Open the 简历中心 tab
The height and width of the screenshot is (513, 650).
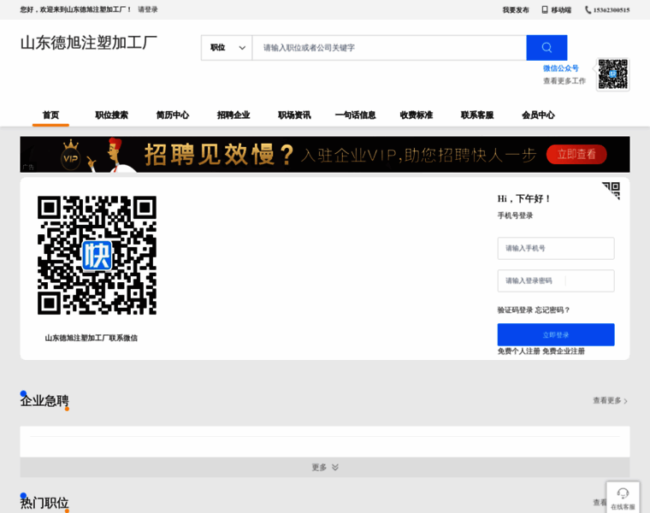tap(173, 115)
